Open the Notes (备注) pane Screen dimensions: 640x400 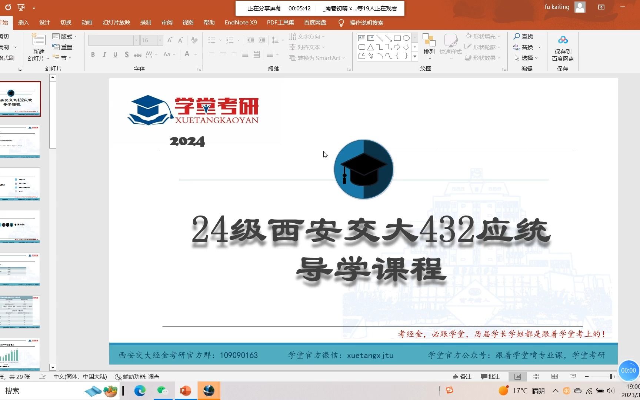462,376
